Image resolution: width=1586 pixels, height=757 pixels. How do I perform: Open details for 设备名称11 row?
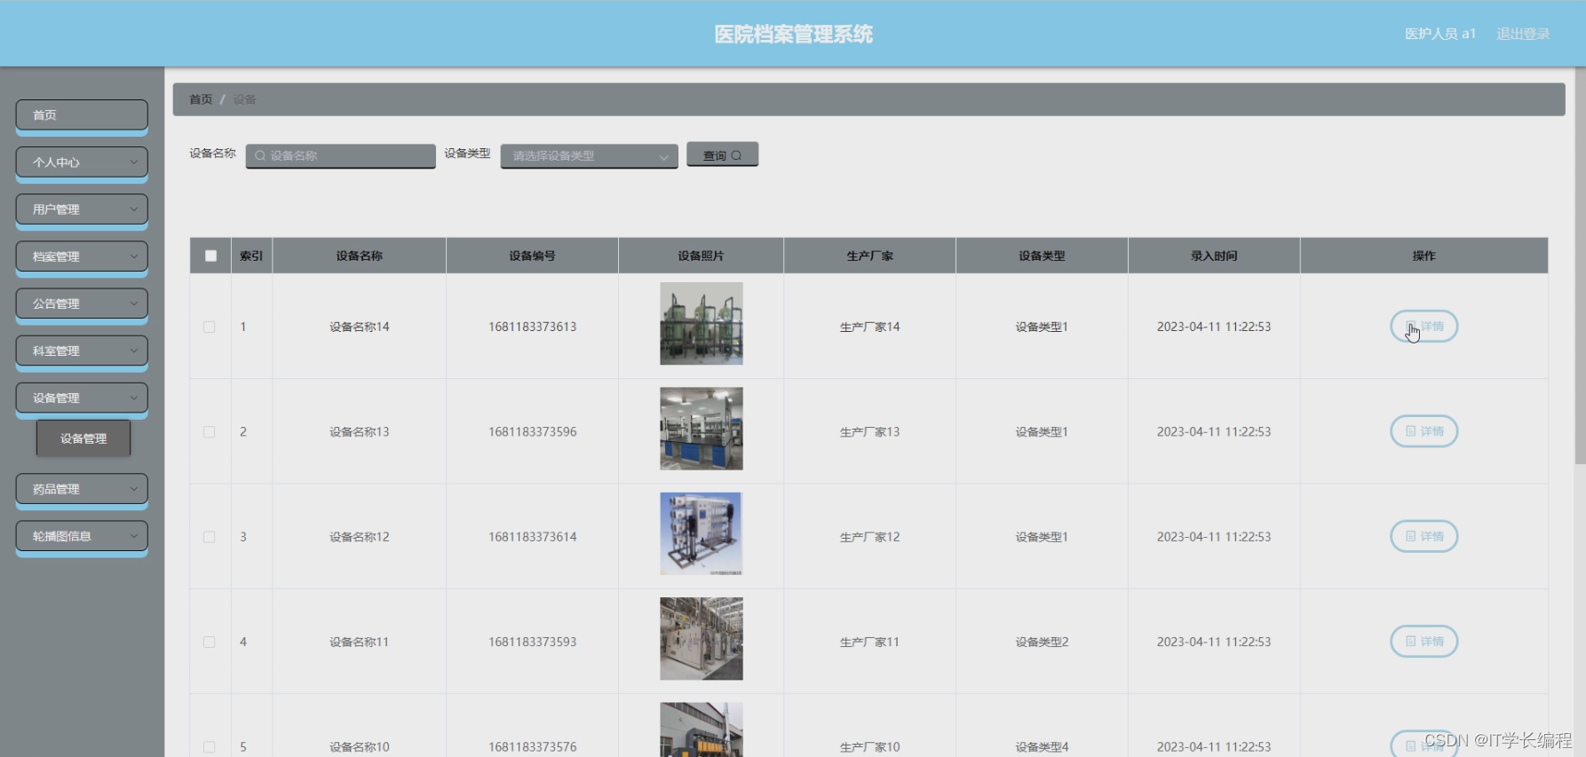[1423, 641]
